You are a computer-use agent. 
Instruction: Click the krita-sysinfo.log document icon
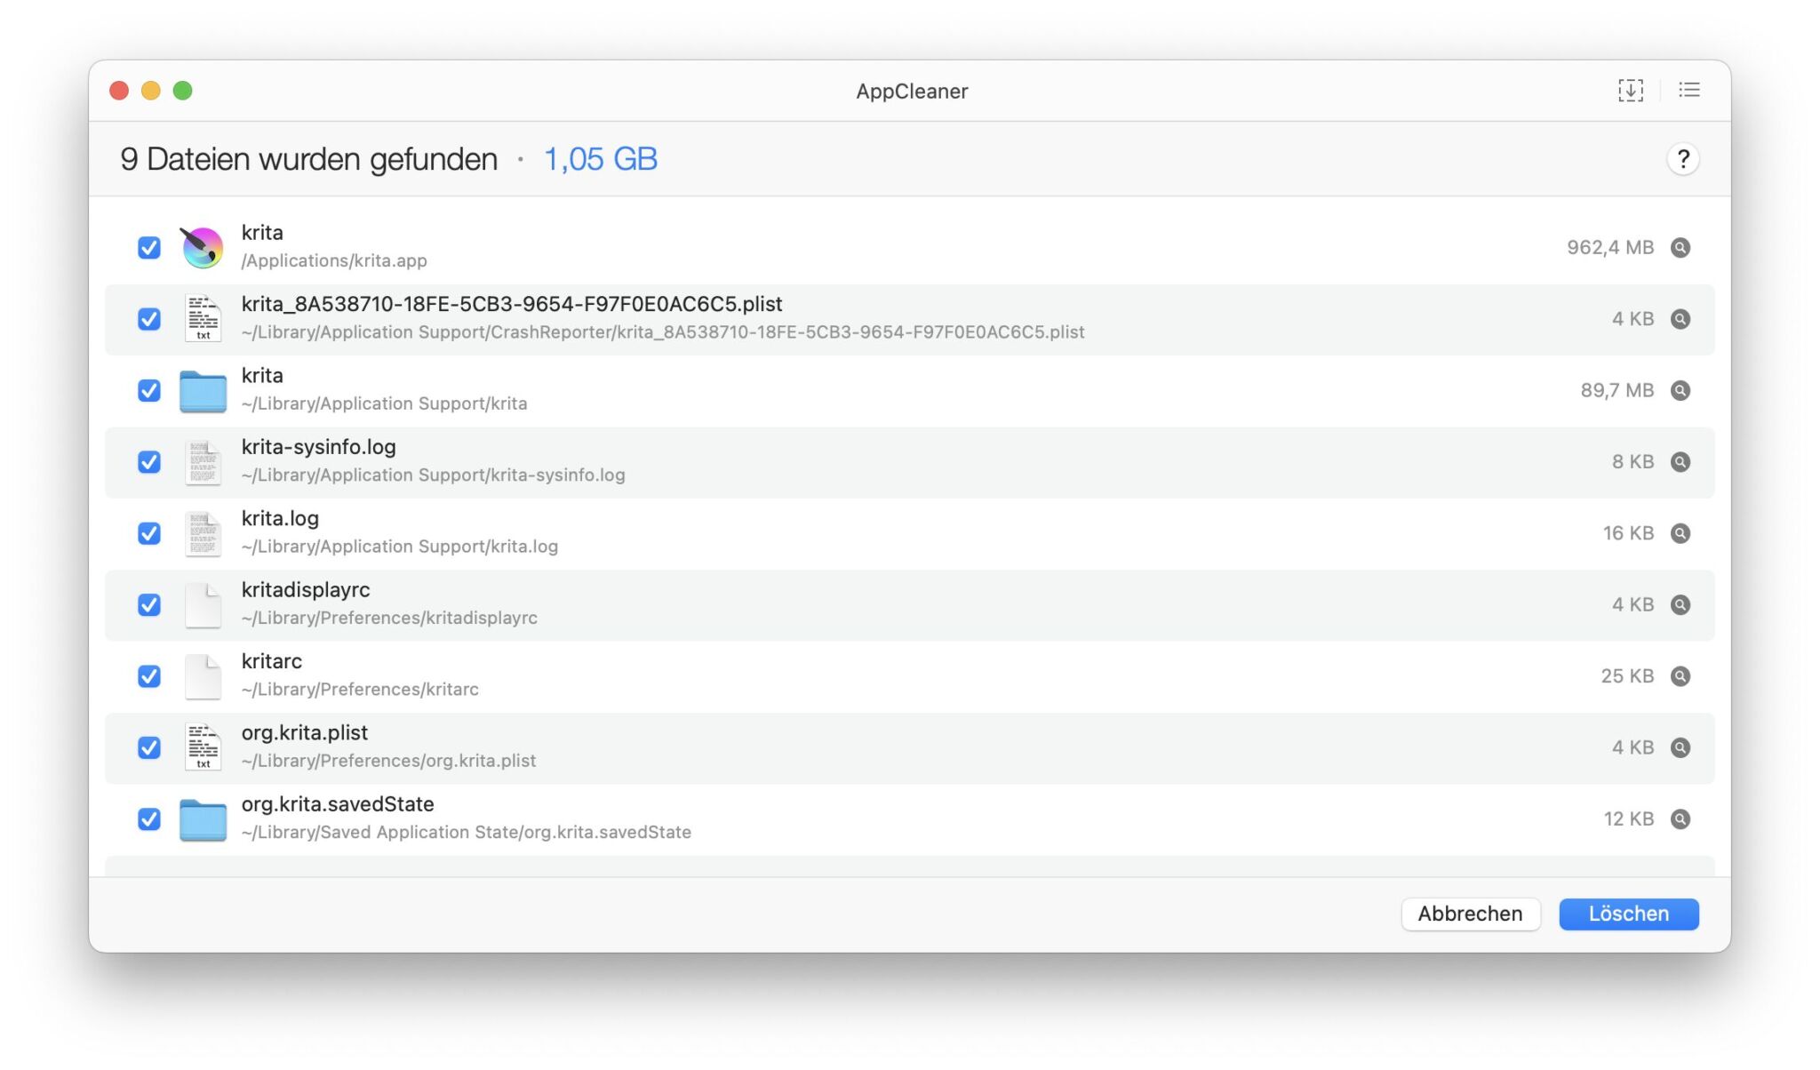tap(203, 462)
